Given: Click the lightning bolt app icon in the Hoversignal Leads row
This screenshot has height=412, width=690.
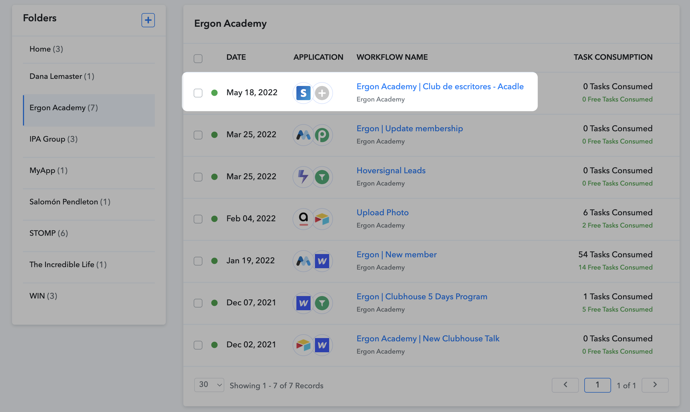Looking at the screenshot, I should 303,177.
